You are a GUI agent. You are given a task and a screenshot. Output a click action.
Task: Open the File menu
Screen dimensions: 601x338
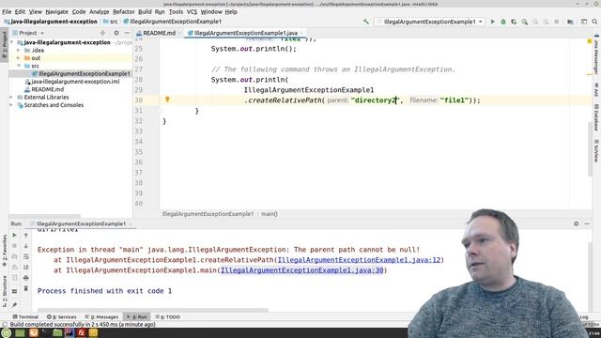click(x=7, y=12)
